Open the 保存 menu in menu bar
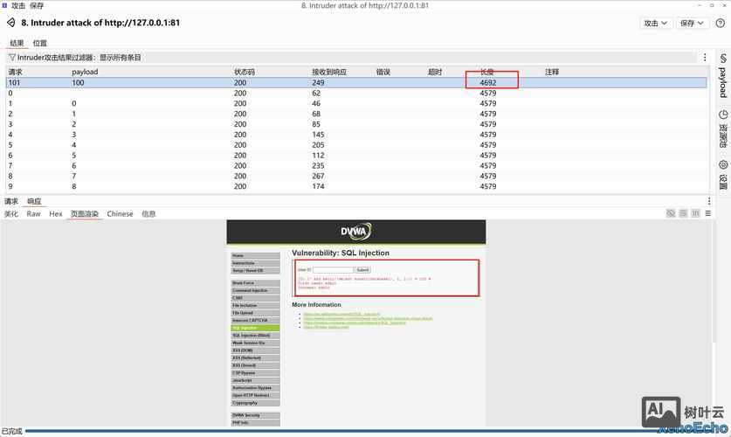The height and width of the screenshot is (437, 731). (37, 5)
